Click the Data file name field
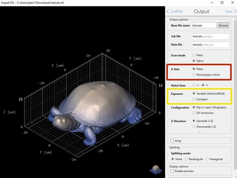Image resolution: width=237 pixels, height=178 pixels. [x=211, y=44]
